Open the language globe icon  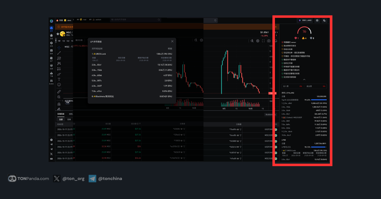(317, 20)
